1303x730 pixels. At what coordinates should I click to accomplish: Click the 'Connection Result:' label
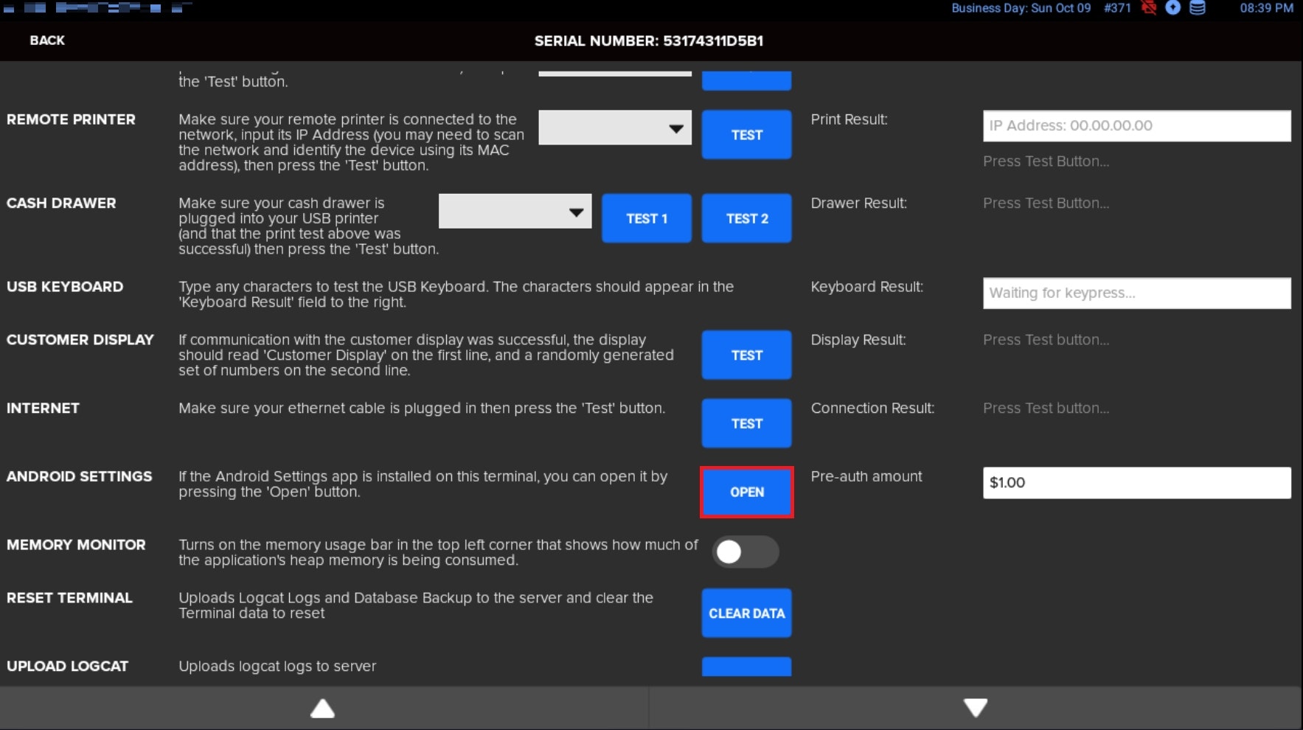872,409
